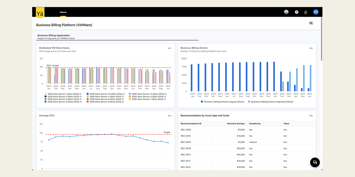
Task: Open the Dedicated VM Ware Hosts options menu
Action: (169, 48)
